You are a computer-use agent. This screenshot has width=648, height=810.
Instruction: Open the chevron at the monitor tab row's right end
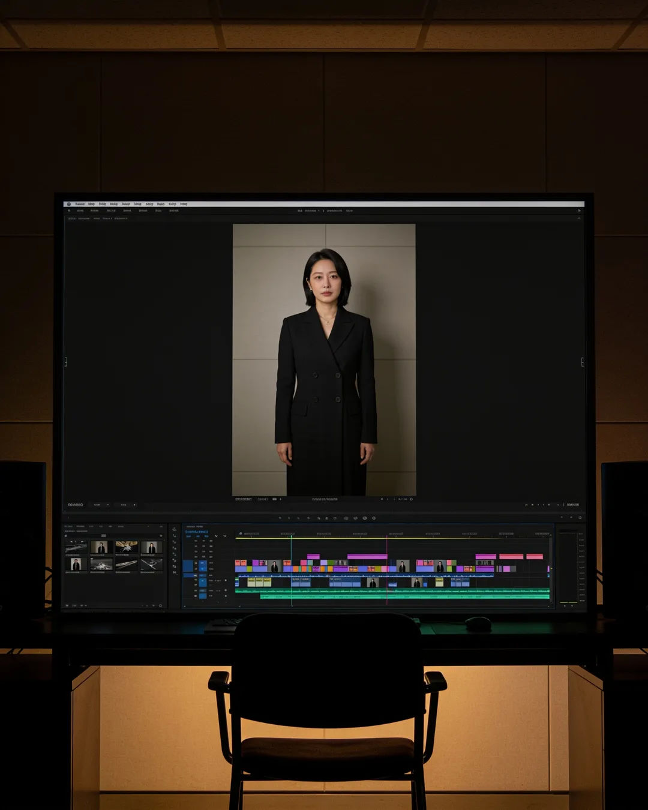pos(579,218)
